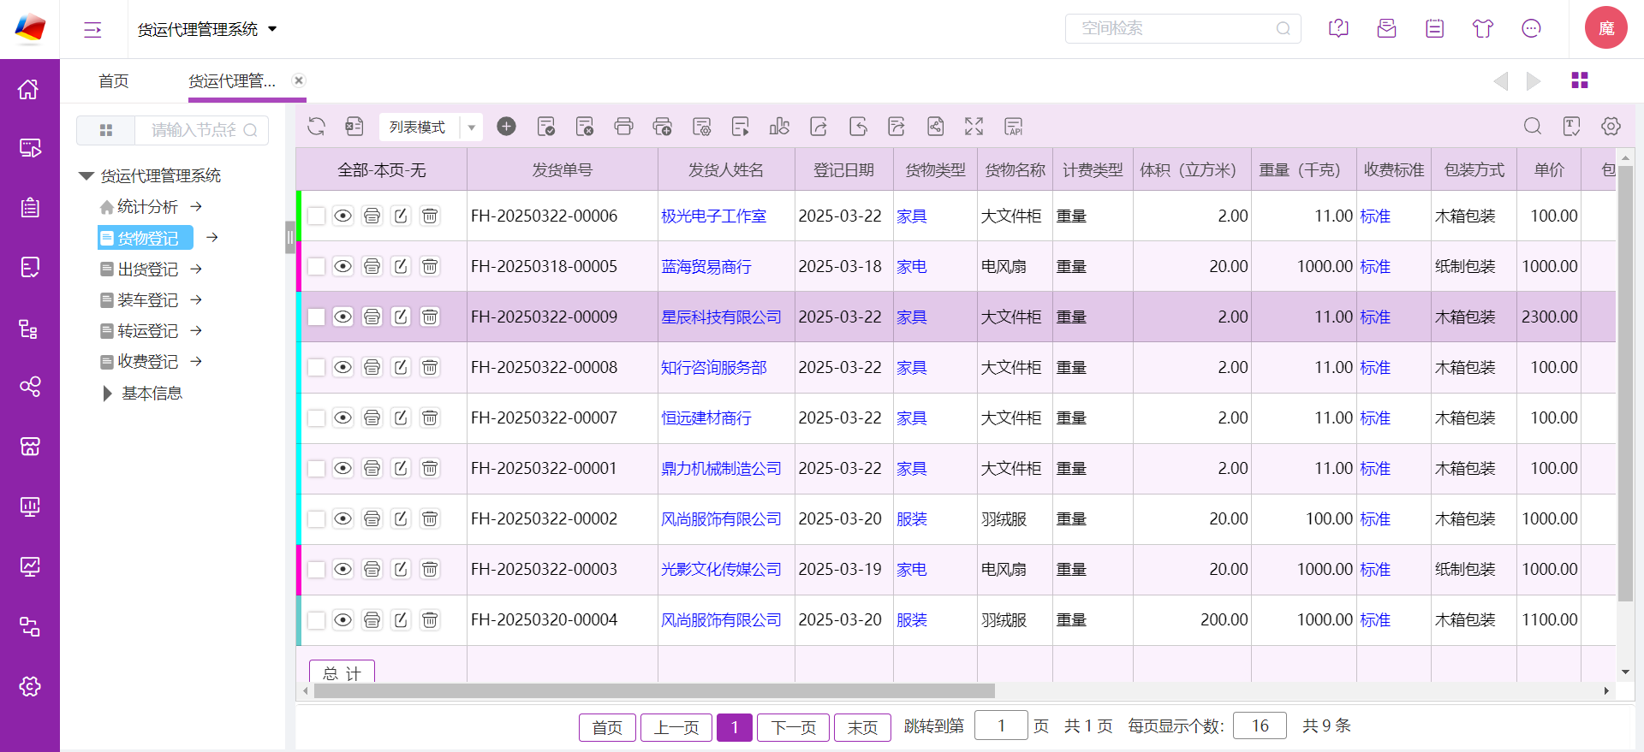Click the 每页显示个数 input box

[1260, 725]
